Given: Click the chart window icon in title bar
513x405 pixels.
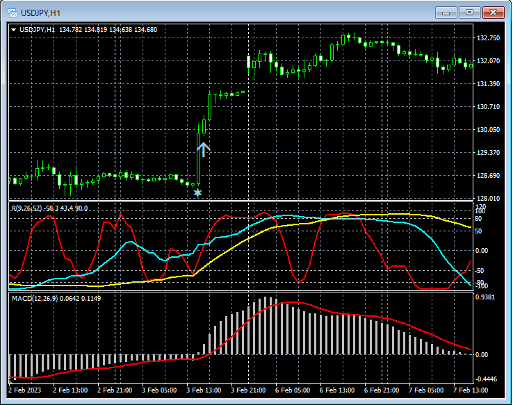Looking at the screenshot, I should [x=13, y=13].
